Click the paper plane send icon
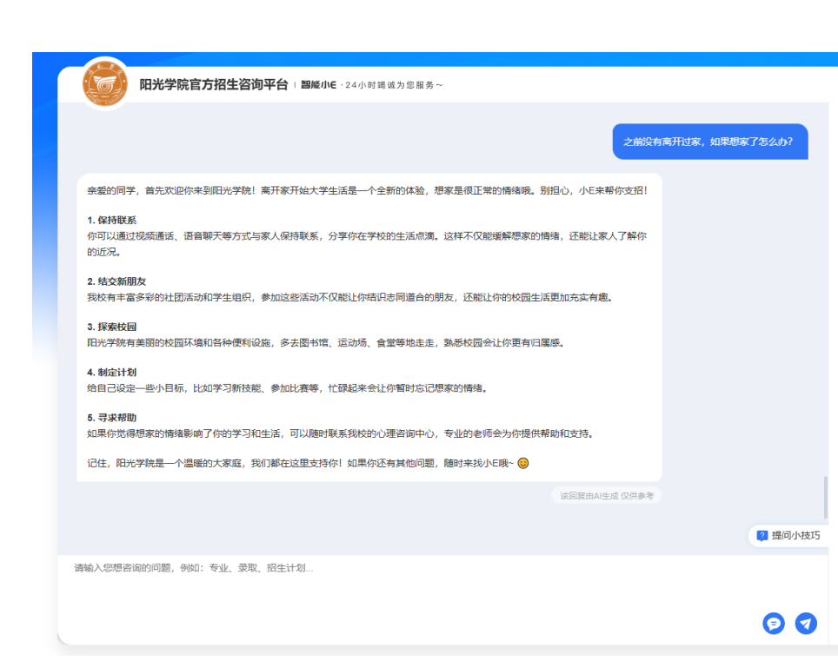The width and height of the screenshot is (838, 661). (x=806, y=623)
